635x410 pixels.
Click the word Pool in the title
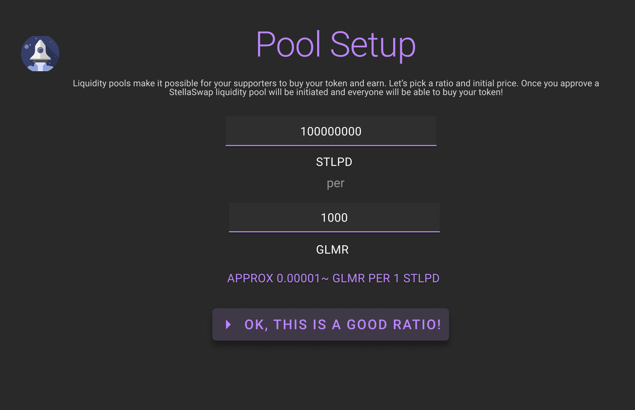(x=288, y=45)
